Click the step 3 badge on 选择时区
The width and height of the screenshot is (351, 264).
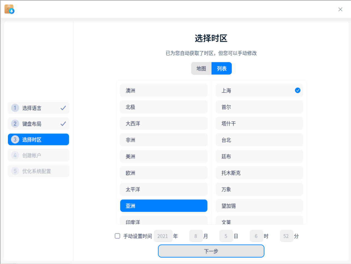15,139
